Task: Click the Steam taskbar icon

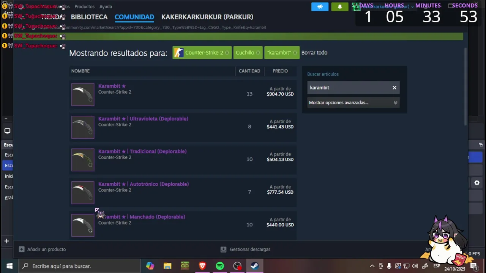Action: 255,266
